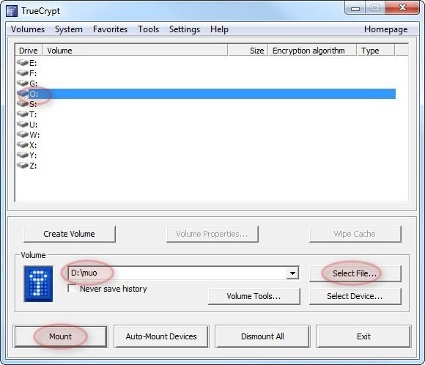Open the Favorites menu
425x365 pixels.
coord(110,29)
